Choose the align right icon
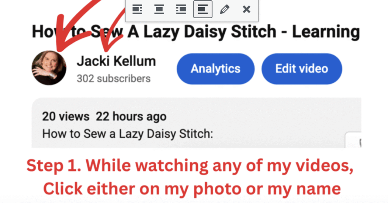Image resolution: width=388 pixels, height=203 pixels. [181, 9]
